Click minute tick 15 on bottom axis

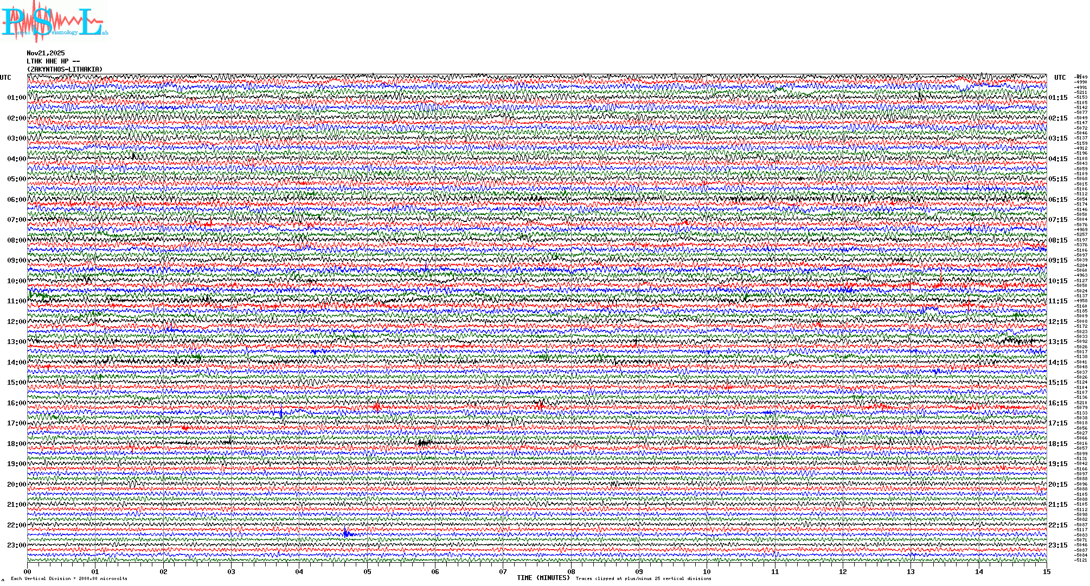tap(1046, 572)
